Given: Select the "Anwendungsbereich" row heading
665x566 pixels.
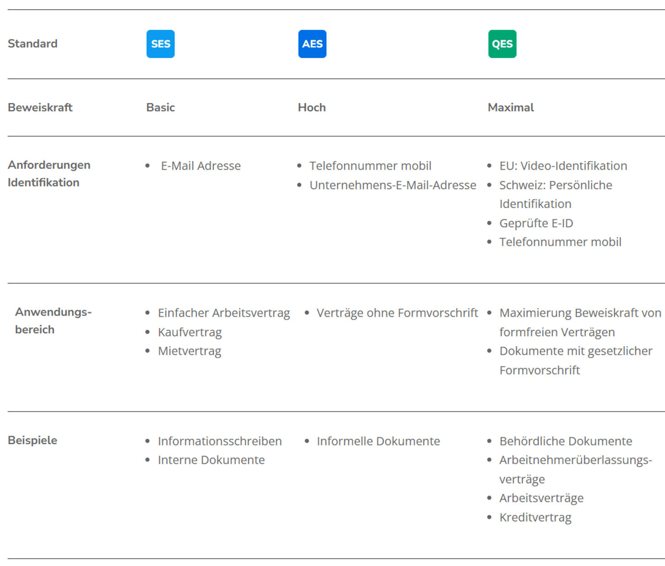Looking at the screenshot, I should tap(53, 320).
